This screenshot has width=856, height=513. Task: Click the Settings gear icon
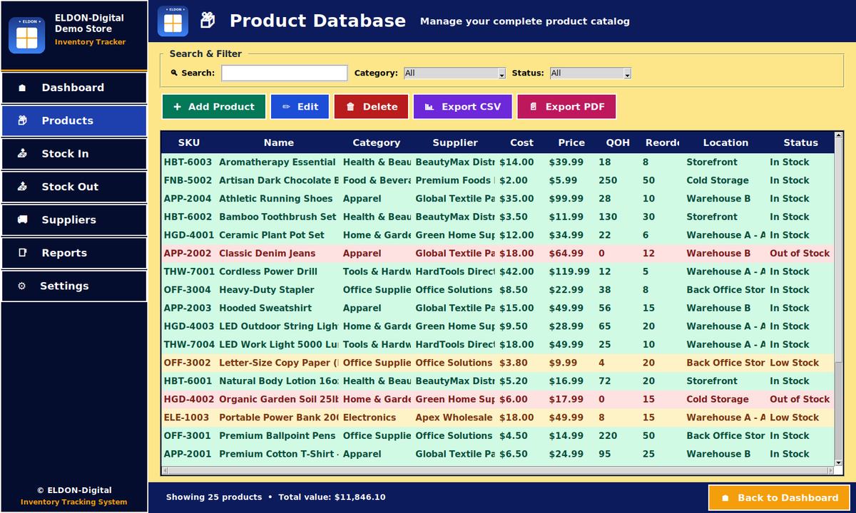[x=21, y=286]
